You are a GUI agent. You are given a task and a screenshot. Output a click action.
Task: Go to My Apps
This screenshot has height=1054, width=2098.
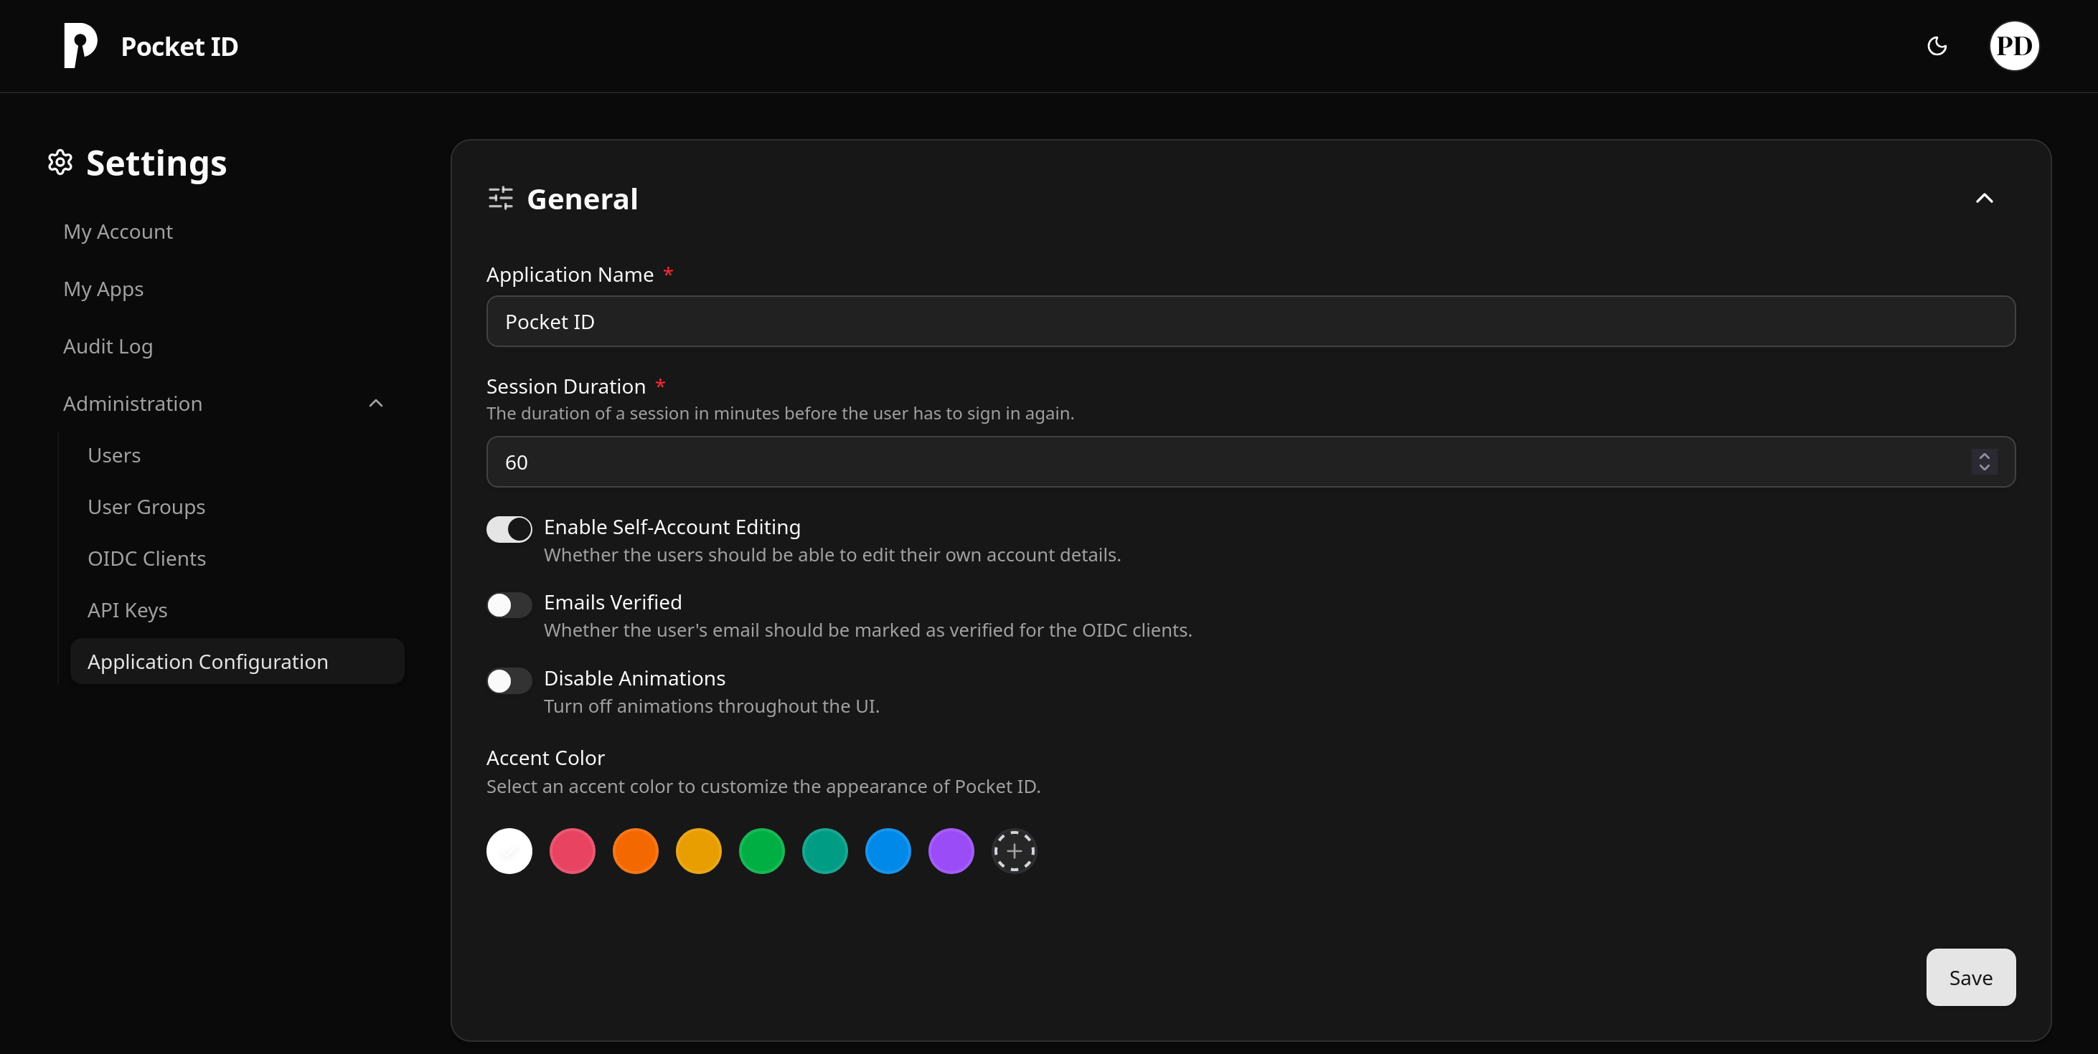103,288
